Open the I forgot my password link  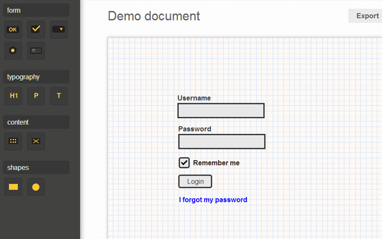tap(213, 200)
